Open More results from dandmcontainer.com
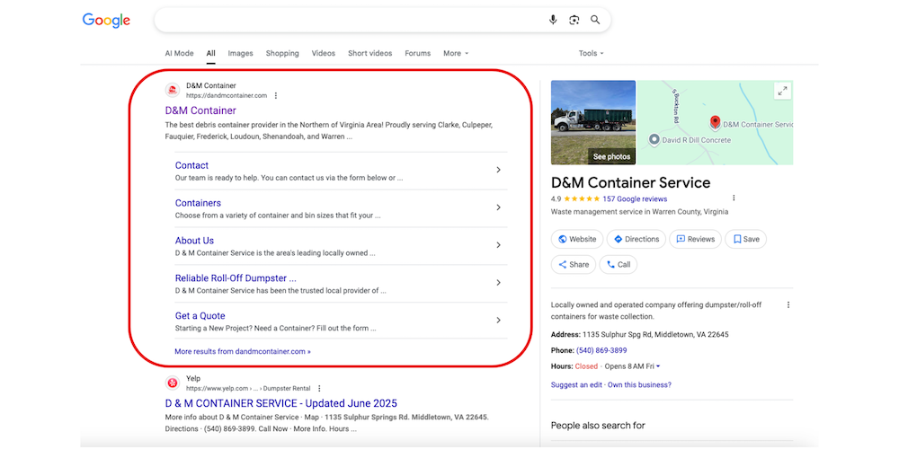This screenshot has height=449, width=899. pos(243,352)
